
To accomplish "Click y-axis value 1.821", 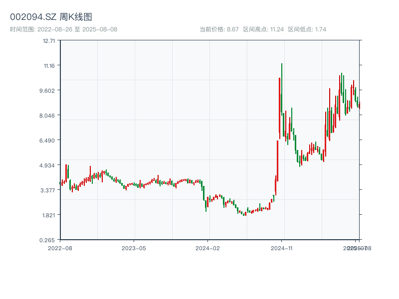I will pyautogui.click(x=48, y=215).
